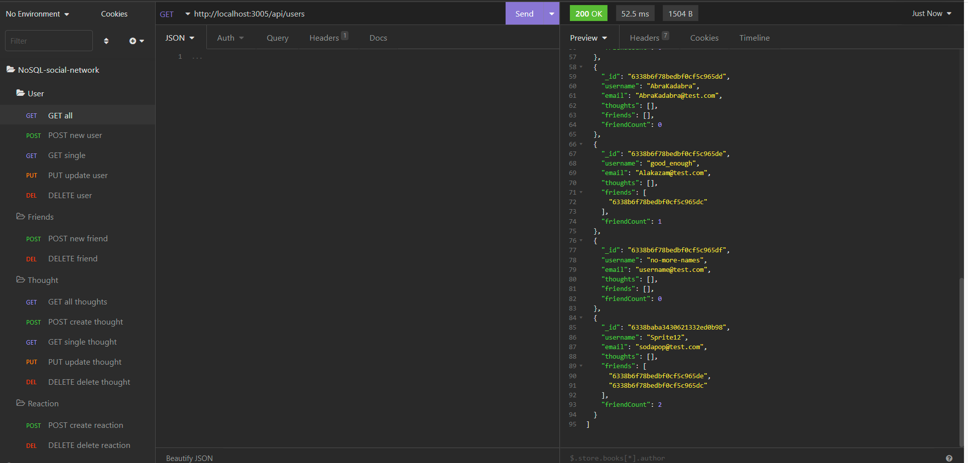Select the POST new user request

tap(77, 135)
